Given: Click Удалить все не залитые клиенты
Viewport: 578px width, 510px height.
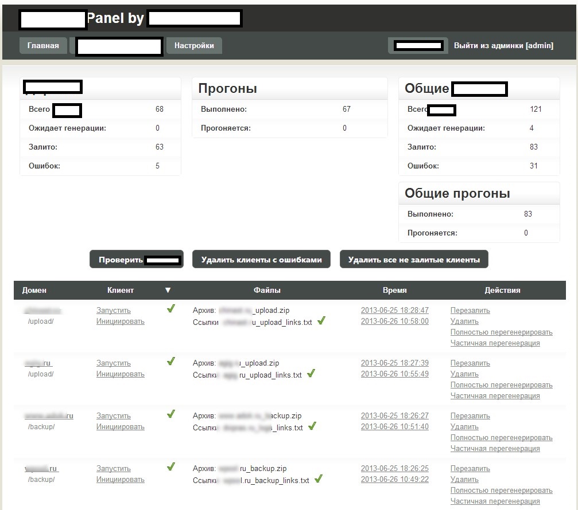Looking at the screenshot, I should (414, 260).
